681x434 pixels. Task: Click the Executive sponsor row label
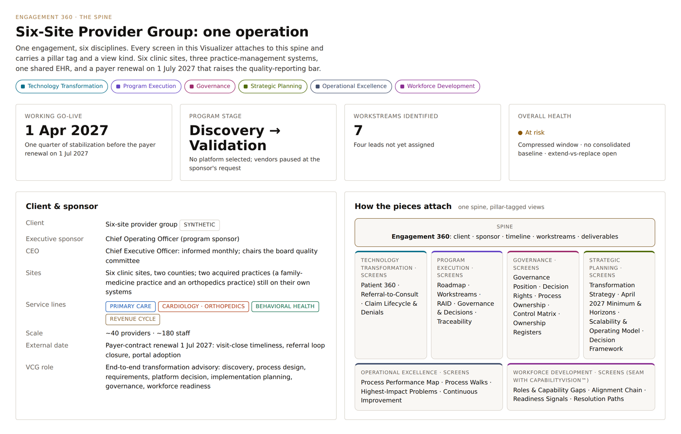[x=54, y=239]
